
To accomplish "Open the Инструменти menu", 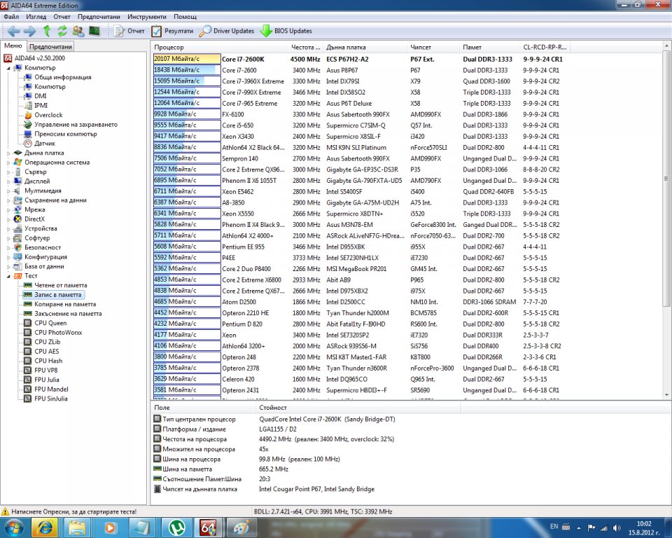I will click(146, 16).
